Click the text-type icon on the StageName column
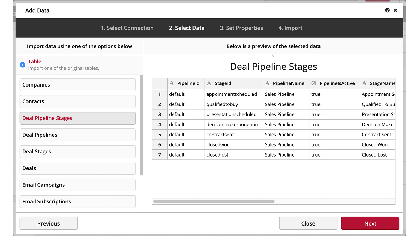This screenshot has height=236, width=419. point(365,83)
